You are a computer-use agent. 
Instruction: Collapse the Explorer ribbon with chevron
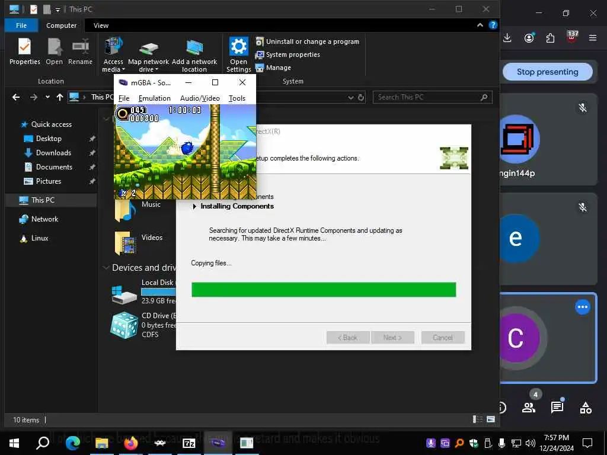click(x=480, y=25)
